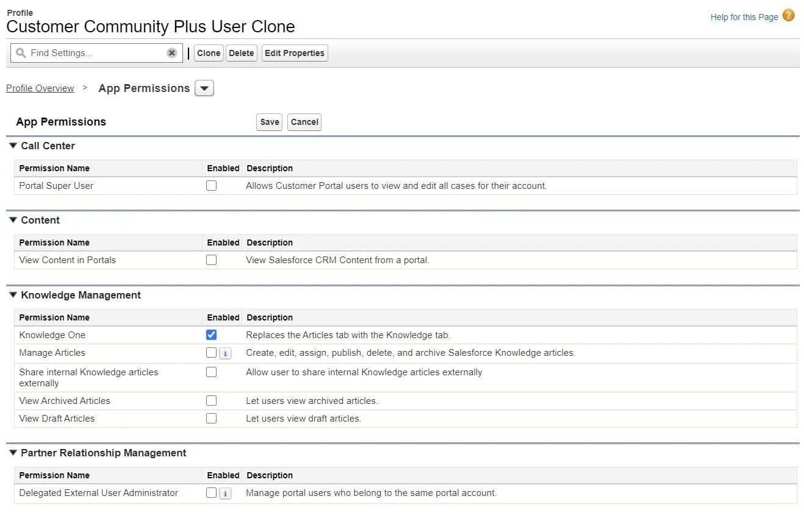Show info icon for Delegated External User Administrator
Viewport: 804px width, 513px height.
[x=225, y=494]
